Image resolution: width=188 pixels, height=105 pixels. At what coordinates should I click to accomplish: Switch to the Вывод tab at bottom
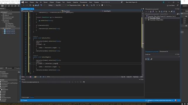point(32,97)
